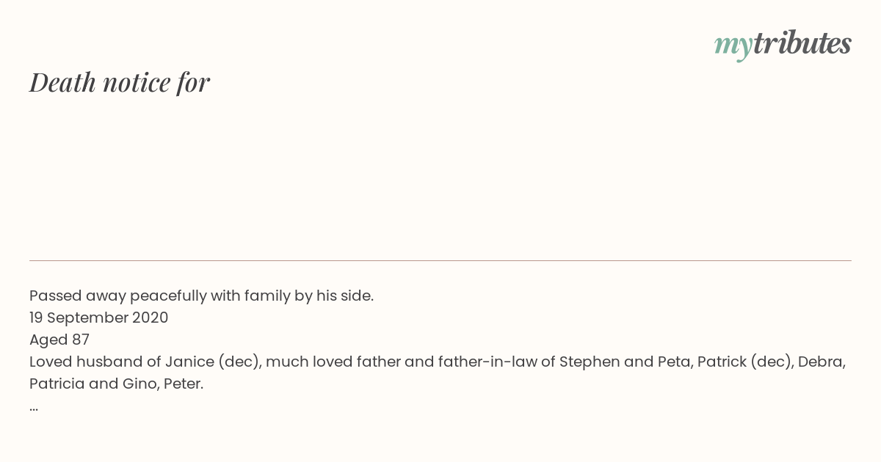This screenshot has height=462, width=881.
Task: Click the name "Debra"
Action: point(822,362)
